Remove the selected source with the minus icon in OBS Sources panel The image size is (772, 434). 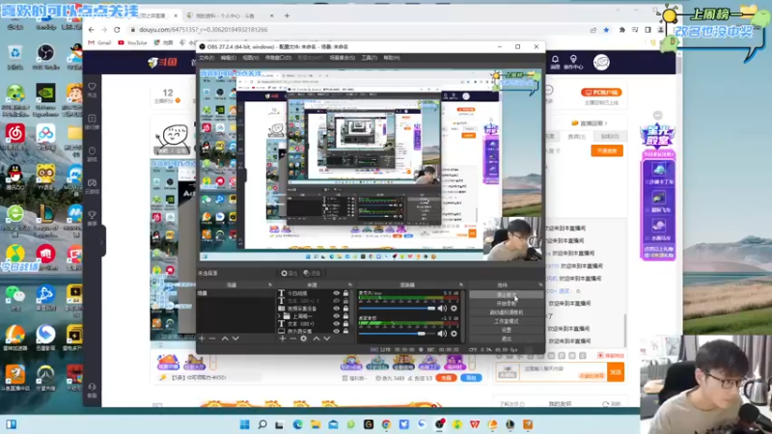[293, 339]
